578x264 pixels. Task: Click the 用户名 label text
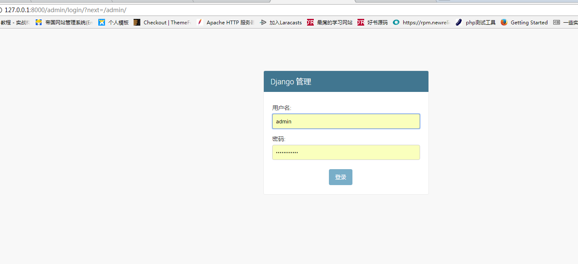[x=281, y=108]
